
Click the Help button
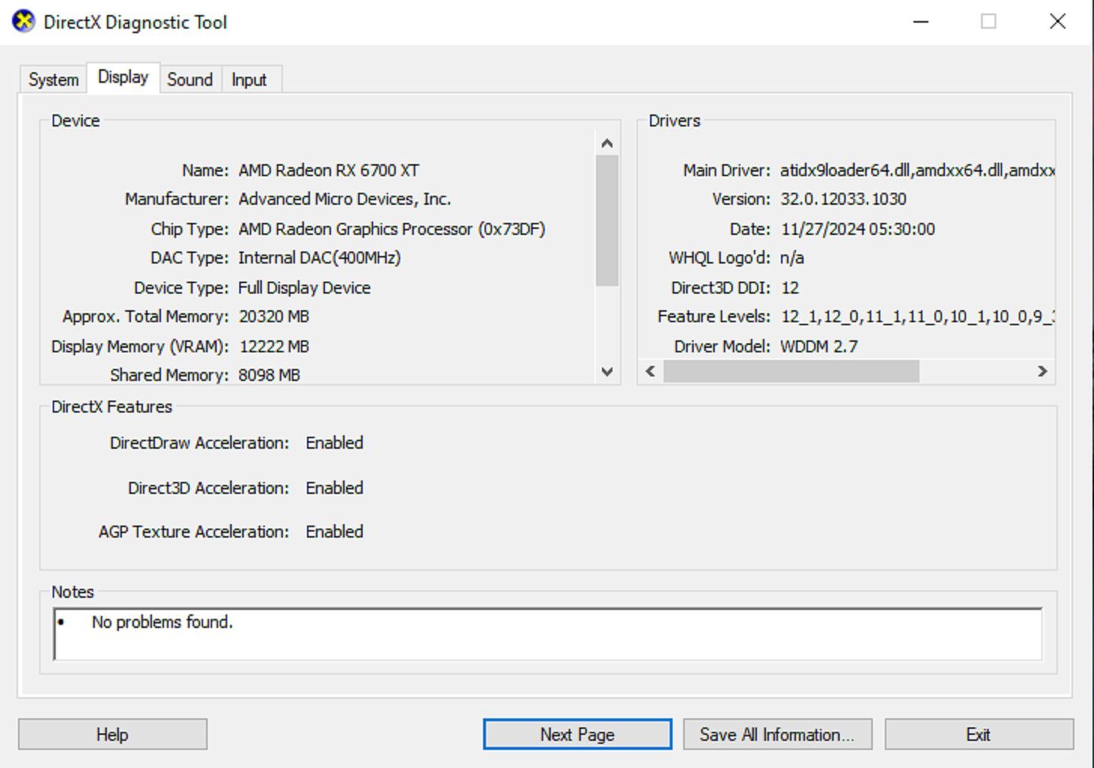[x=113, y=734]
